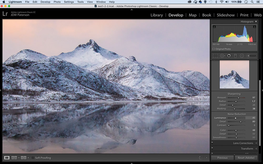The height and width of the screenshot is (164, 263).
Task: Open the Settings menu
Action: click(69, 2)
